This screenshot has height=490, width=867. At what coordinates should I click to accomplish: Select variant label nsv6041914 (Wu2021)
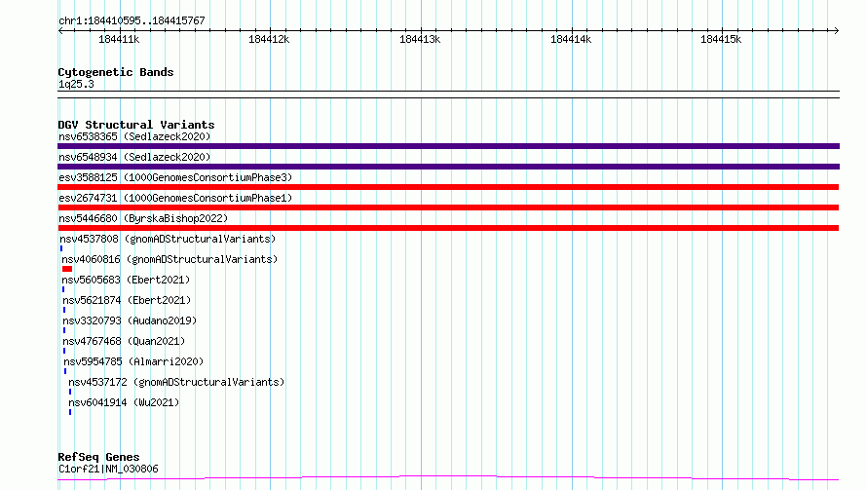(x=124, y=402)
